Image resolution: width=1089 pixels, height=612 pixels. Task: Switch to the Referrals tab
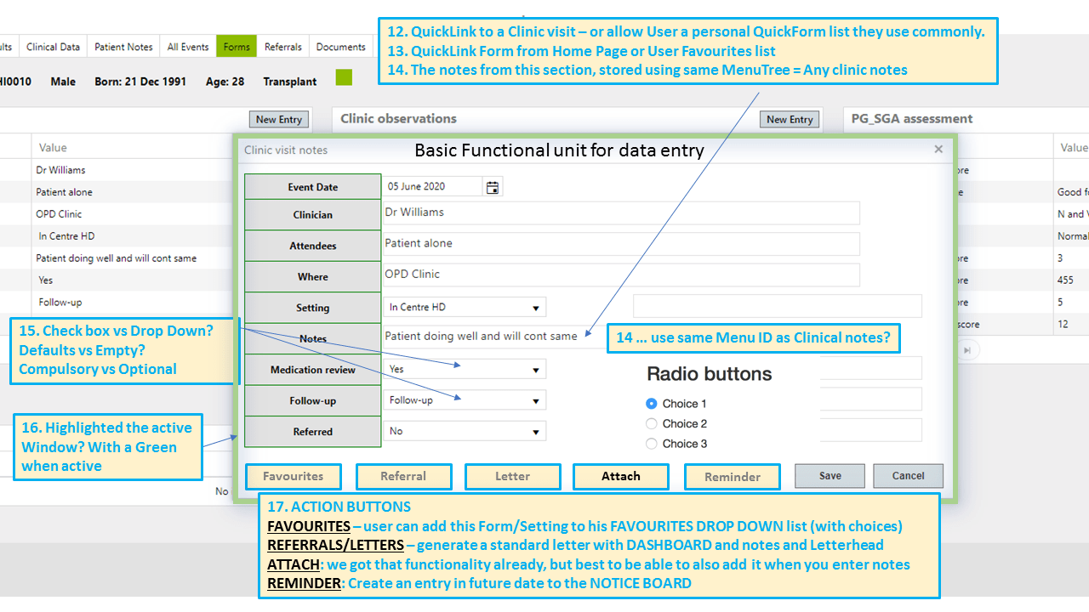(x=282, y=47)
